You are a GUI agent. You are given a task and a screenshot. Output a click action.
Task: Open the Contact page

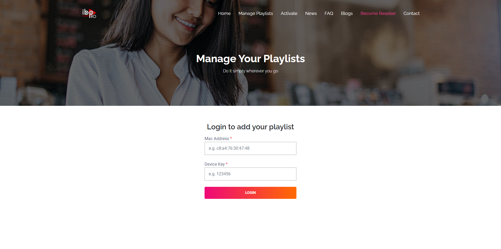(x=411, y=13)
